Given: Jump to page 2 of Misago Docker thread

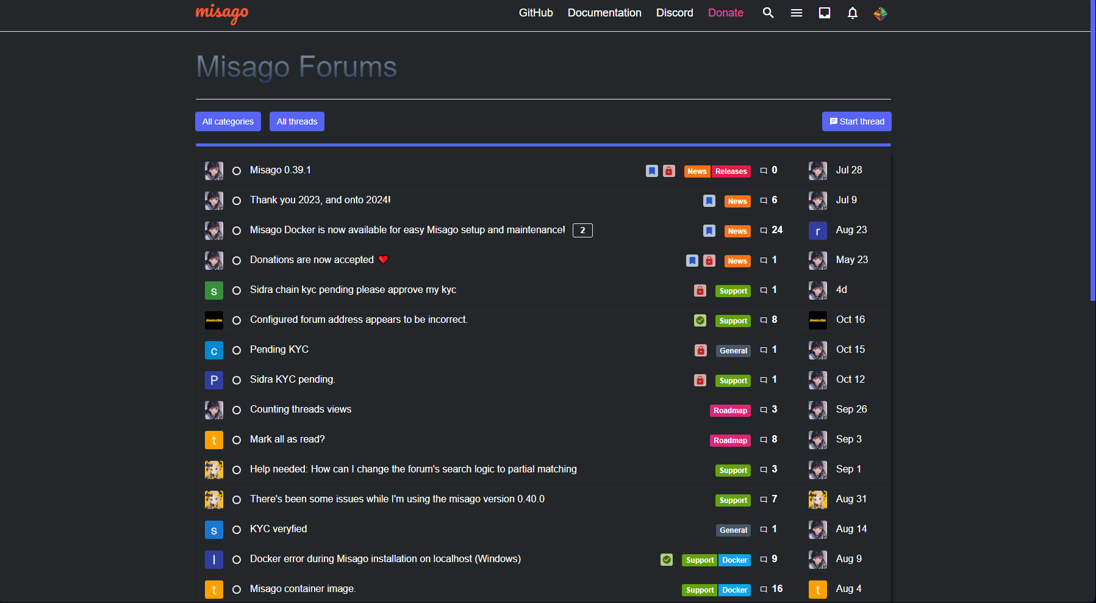Looking at the screenshot, I should coord(582,231).
